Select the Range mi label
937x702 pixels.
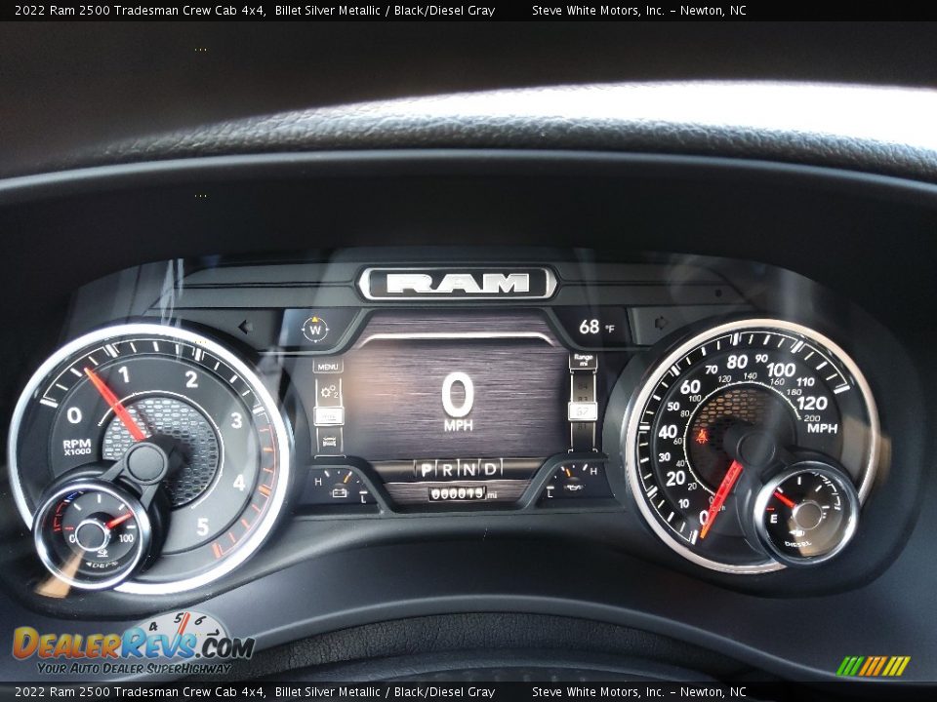pos(584,360)
